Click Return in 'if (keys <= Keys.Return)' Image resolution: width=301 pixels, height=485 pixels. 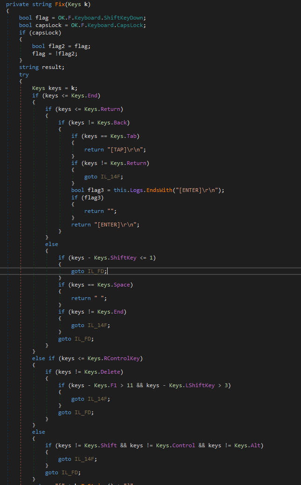pyautogui.click(x=110, y=109)
